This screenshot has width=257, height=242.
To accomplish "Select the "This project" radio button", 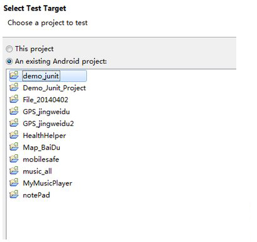I will point(9,49).
